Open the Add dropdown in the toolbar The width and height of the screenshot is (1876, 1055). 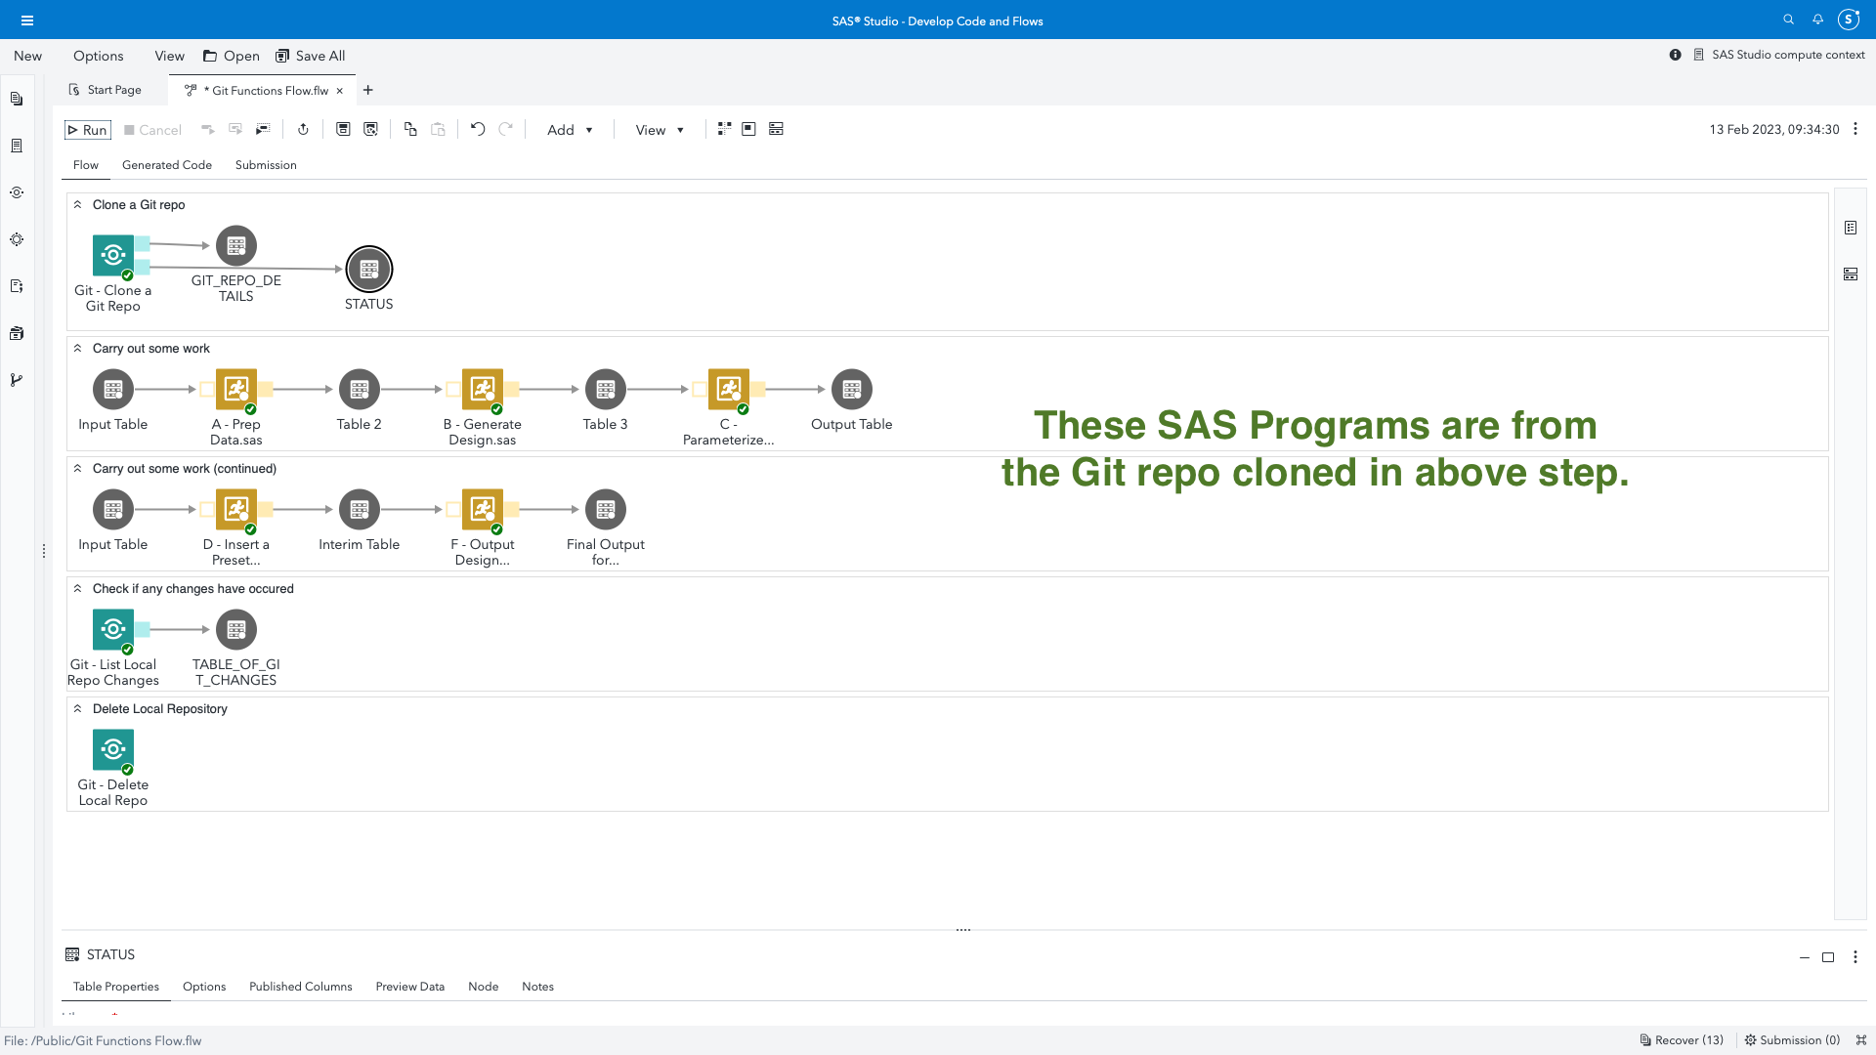pos(570,129)
